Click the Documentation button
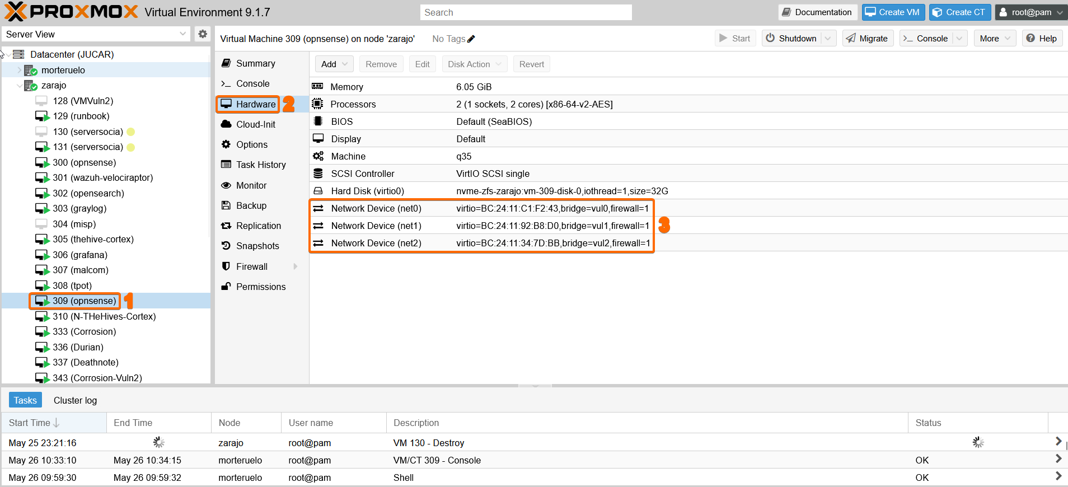The width and height of the screenshot is (1068, 487). [x=817, y=12]
